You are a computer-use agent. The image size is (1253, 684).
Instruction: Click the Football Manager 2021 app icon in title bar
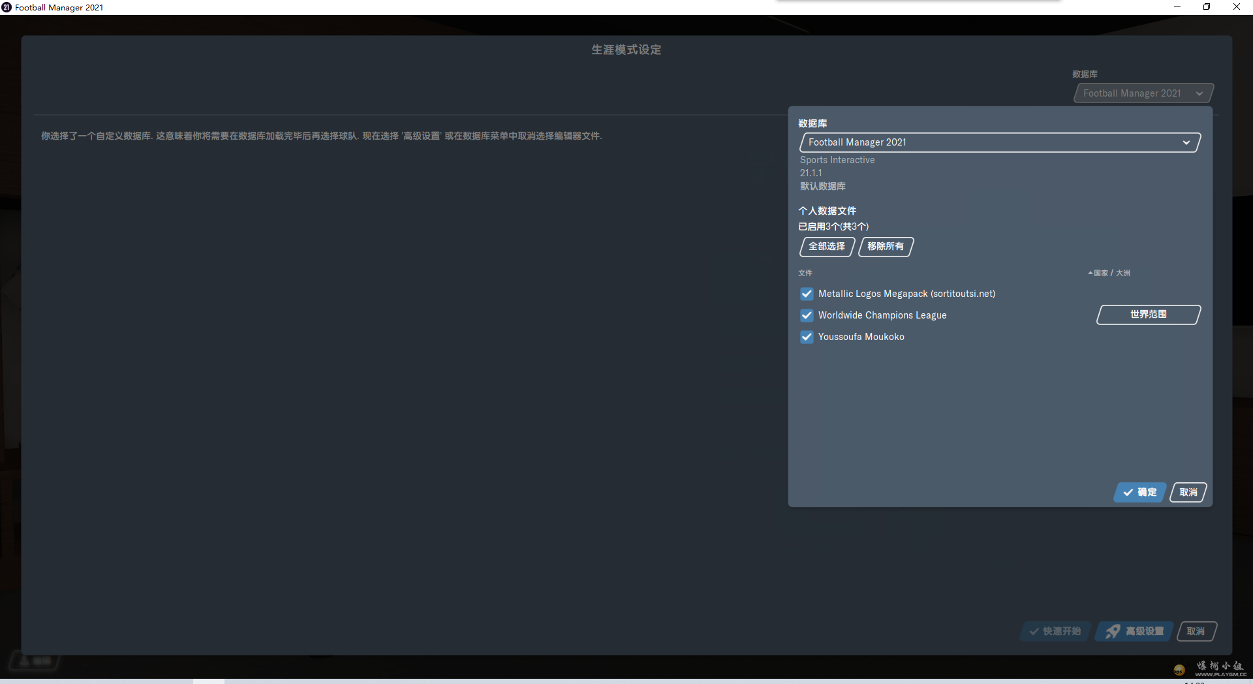pyautogui.click(x=7, y=7)
